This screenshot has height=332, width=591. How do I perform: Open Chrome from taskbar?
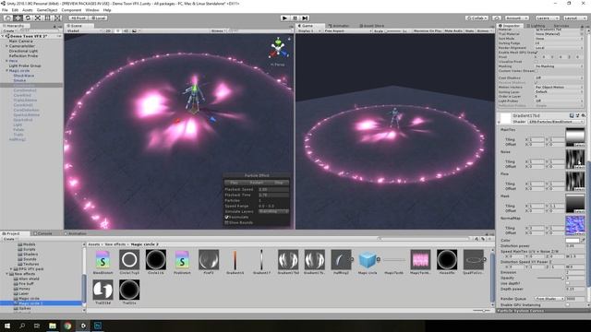pos(67,326)
